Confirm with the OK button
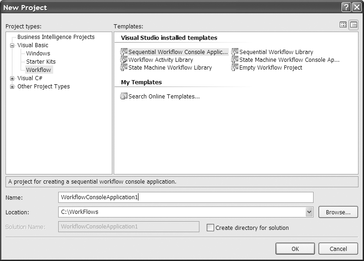 (295, 249)
